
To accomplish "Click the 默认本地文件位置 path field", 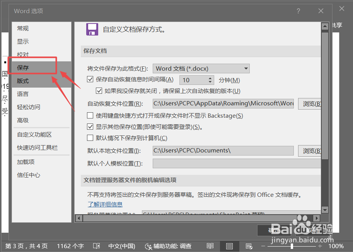I will 223,151.
